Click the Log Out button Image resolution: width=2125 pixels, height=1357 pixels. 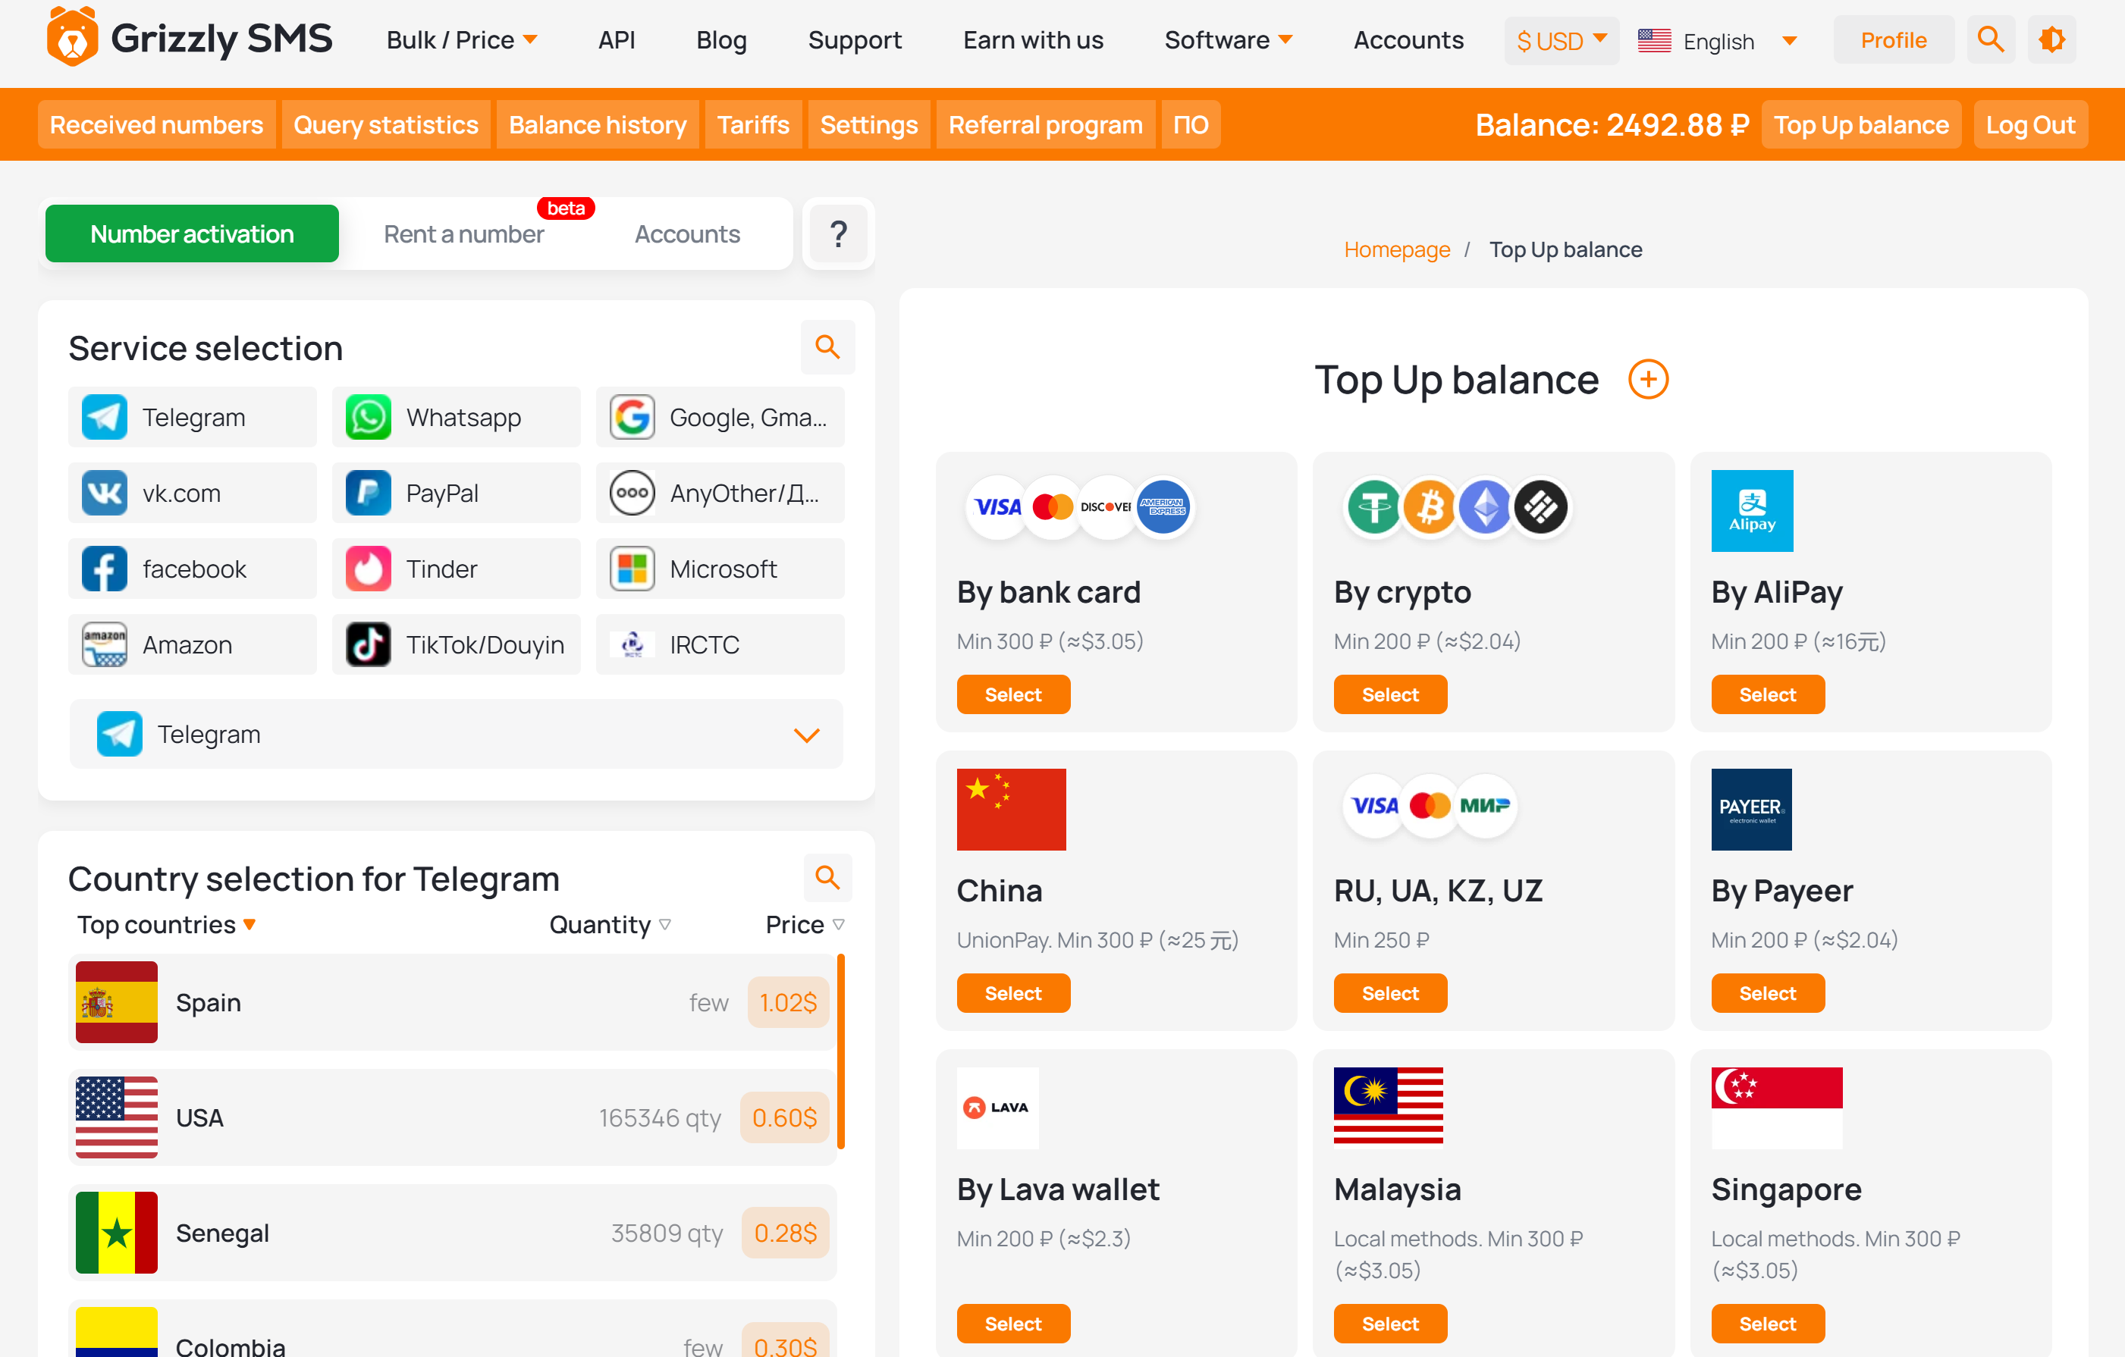tap(2029, 124)
